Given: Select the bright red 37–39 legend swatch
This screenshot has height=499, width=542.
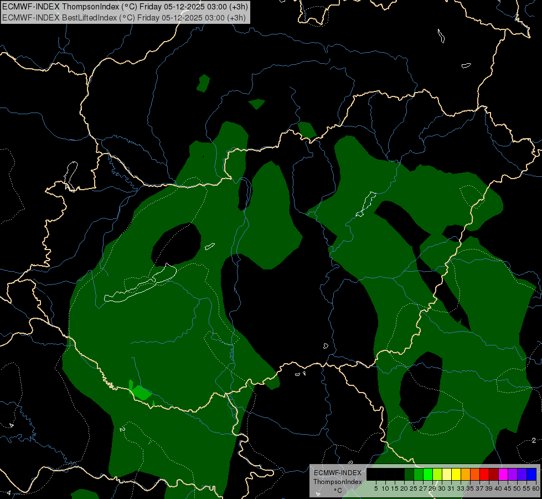Looking at the screenshot, I should click(484, 474).
